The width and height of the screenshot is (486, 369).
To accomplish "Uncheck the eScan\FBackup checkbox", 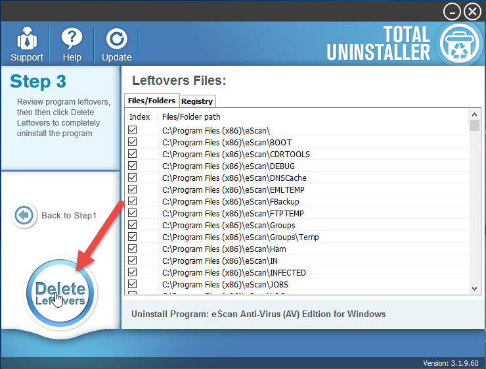I will [133, 201].
